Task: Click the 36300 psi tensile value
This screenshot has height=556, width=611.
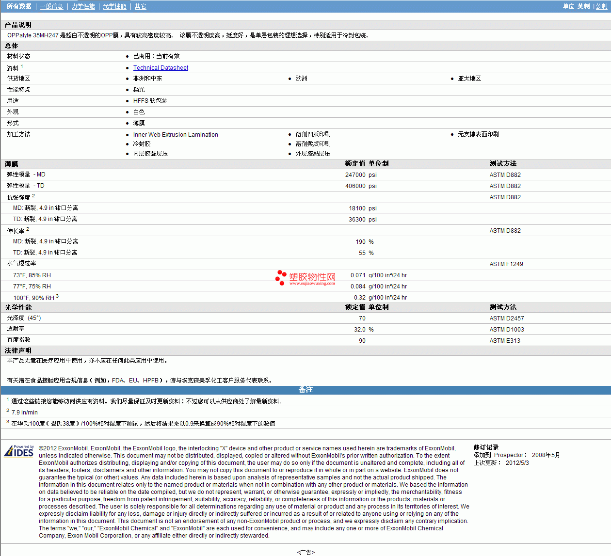Action: (x=363, y=220)
